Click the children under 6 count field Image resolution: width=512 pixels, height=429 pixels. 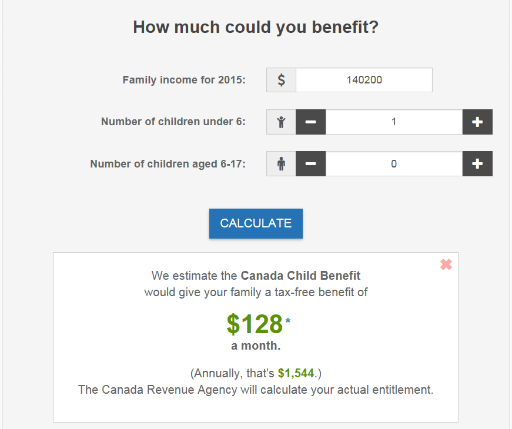coord(394,122)
